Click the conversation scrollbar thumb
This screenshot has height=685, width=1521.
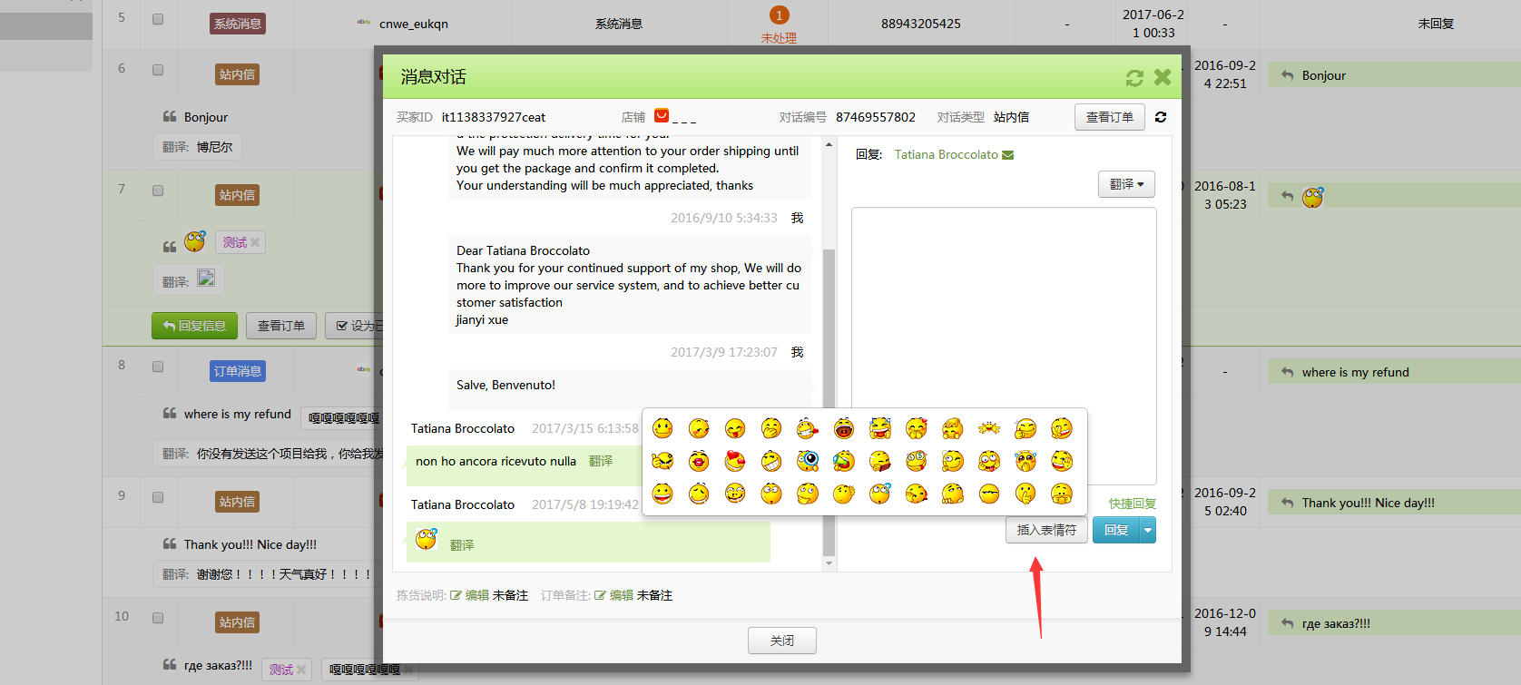click(829, 399)
